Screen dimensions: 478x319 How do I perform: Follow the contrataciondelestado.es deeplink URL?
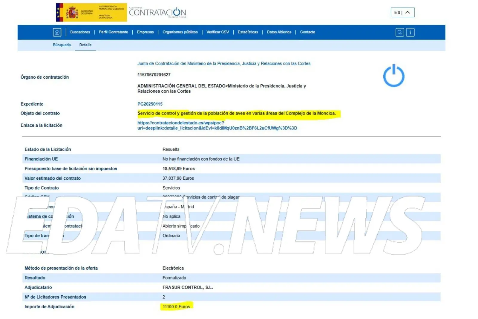[x=217, y=126]
